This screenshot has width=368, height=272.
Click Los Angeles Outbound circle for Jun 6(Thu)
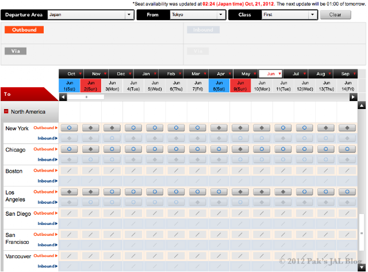point(176,192)
